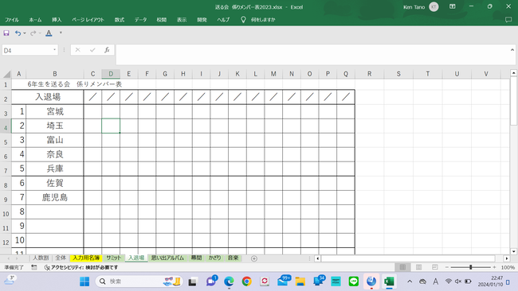This screenshot has height=291, width=518.
Task: Open the 思い出アルバム sheet tab
Action: (x=167, y=258)
